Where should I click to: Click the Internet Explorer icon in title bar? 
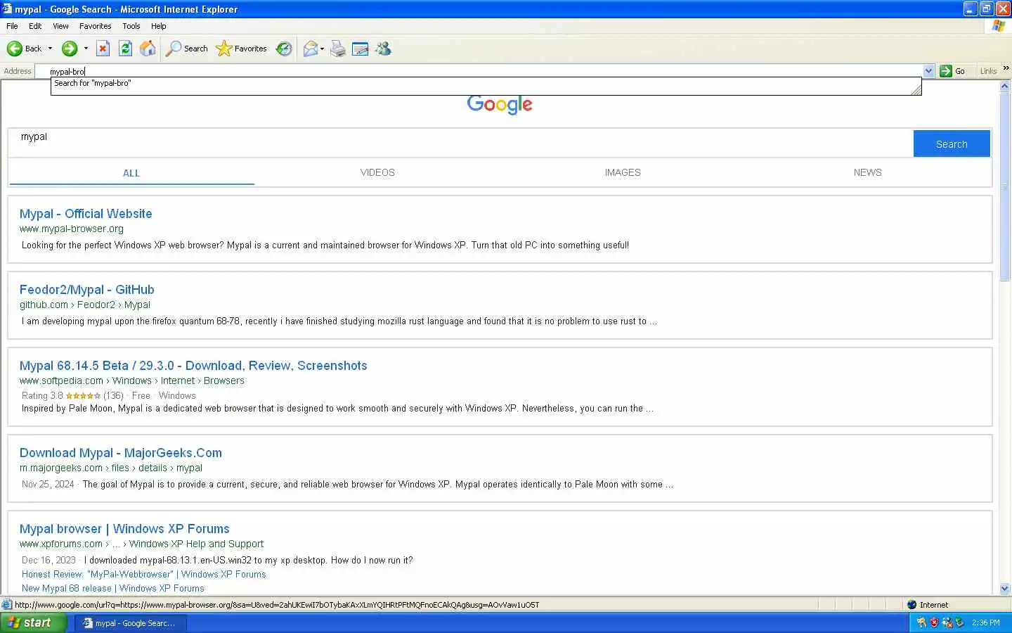pos(7,9)
